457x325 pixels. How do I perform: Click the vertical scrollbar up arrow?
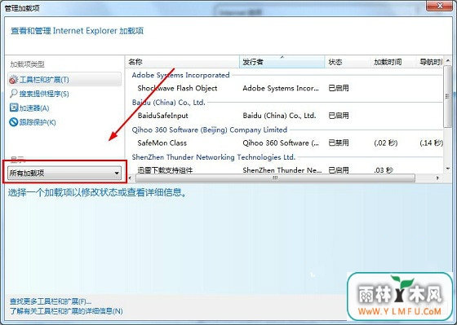[448, 61]
